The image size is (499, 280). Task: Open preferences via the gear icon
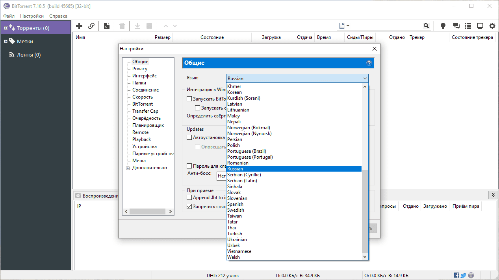click(492, 26)
